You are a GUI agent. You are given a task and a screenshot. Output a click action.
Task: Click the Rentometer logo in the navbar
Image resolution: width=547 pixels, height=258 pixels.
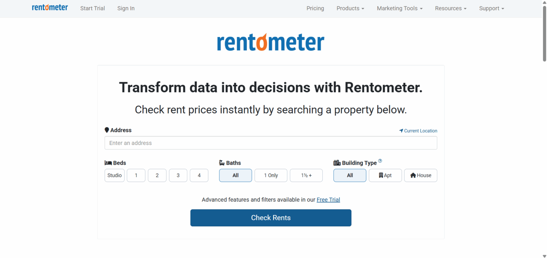pyautogui.click(x=50, y=7)
